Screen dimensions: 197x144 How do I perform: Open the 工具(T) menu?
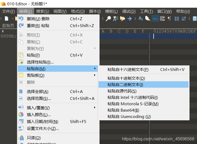[146, 11]
